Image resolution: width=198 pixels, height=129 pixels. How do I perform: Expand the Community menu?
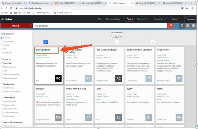click(x=143, y=19)
